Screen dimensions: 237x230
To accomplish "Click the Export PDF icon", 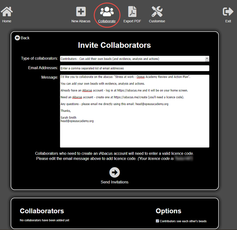I will click(132, 12).
